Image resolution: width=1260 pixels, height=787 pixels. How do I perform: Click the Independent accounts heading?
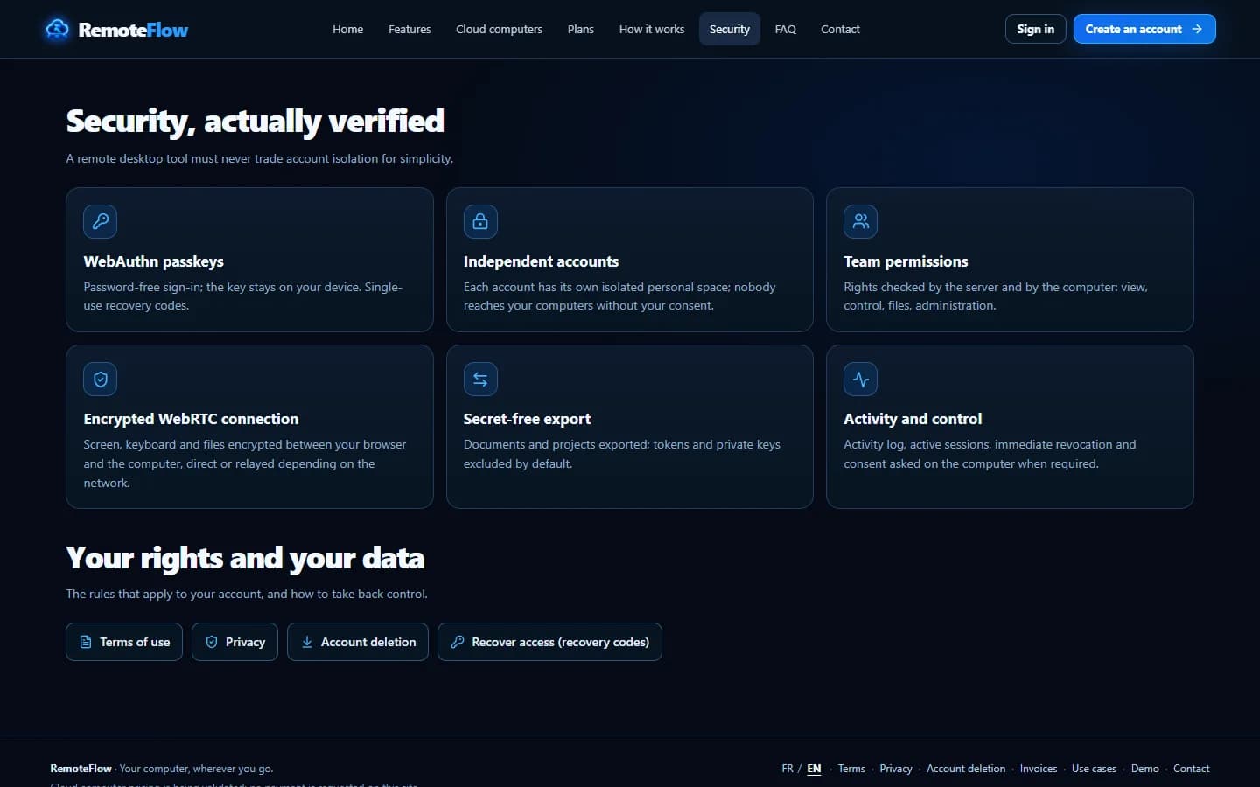click(541, 261)
